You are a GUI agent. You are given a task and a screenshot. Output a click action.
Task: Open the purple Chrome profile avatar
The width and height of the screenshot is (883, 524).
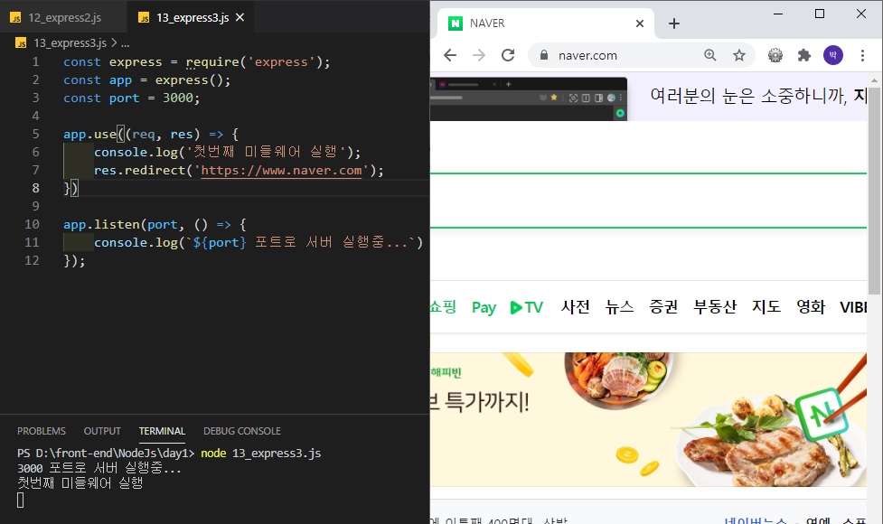[x=833, y=55]
